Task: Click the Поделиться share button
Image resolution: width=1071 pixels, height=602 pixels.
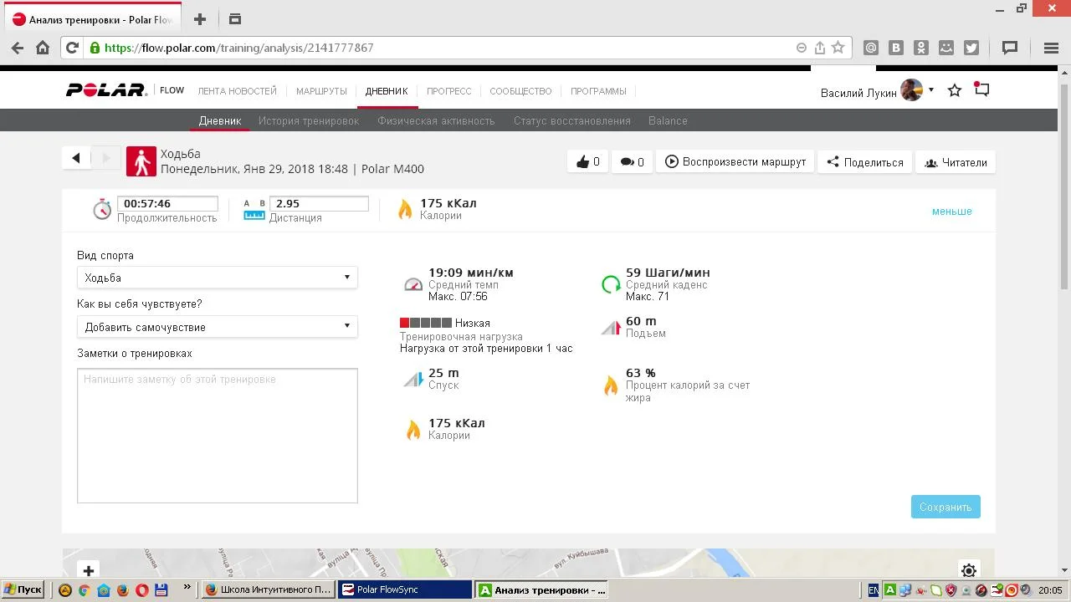Action: [x=864, y=162]
